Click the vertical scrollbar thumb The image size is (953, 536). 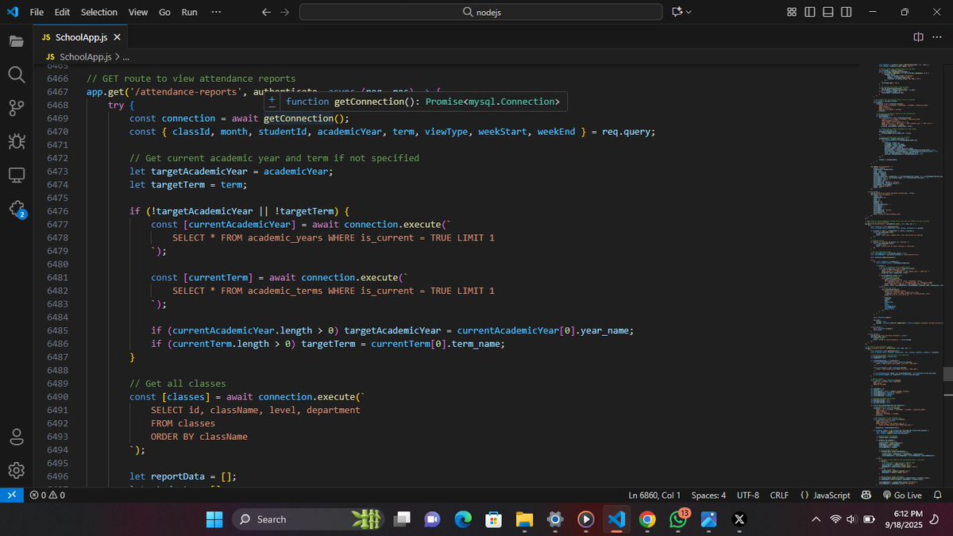click(x=947, y=373)
